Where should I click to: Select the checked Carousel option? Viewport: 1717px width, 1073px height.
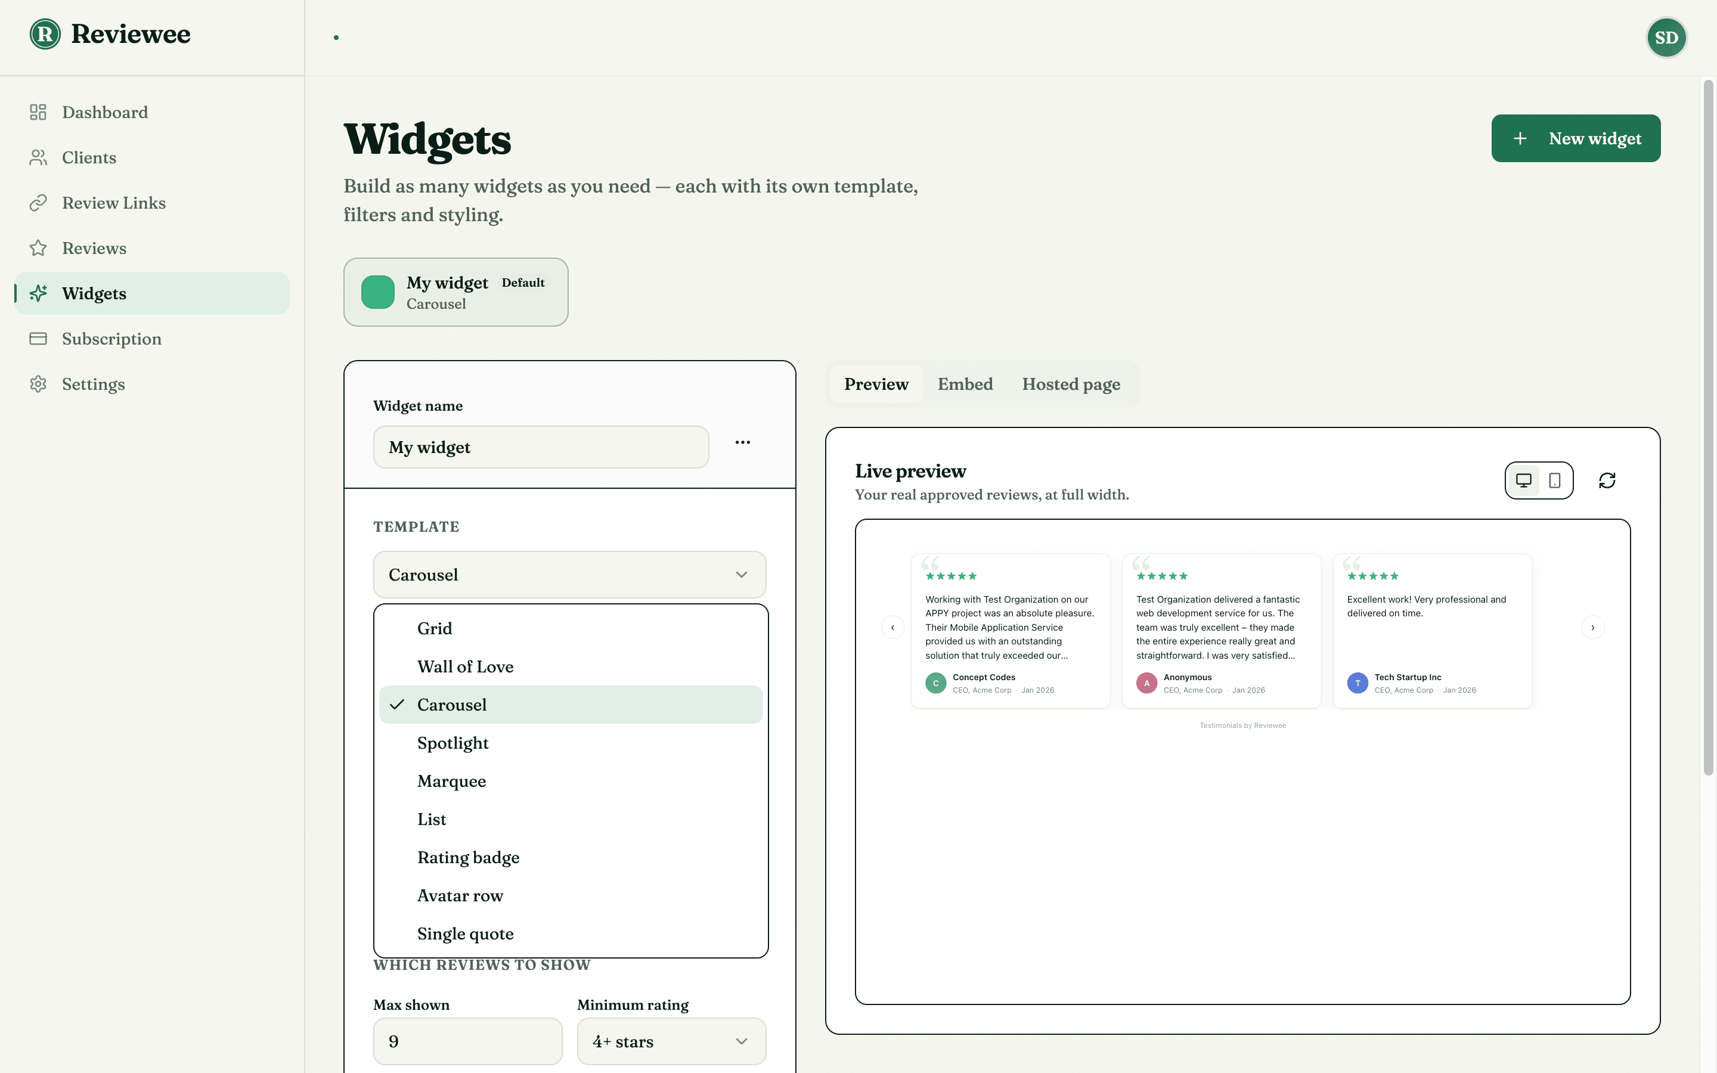(x=571, y=705)
